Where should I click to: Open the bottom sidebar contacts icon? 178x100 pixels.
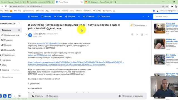(x=5, y=96)
